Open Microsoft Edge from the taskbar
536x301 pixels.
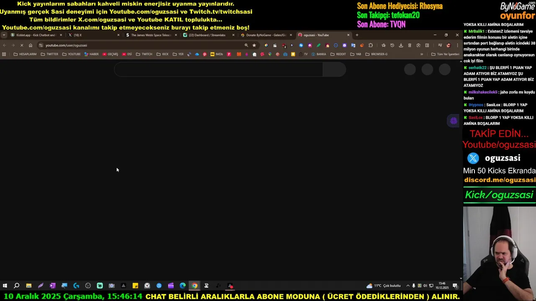coord(183,286)
